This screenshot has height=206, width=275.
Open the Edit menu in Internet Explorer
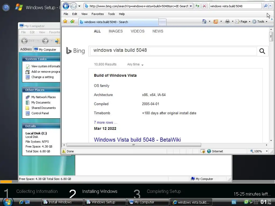tap(75, 14)
